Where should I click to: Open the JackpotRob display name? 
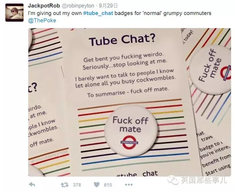44,6
